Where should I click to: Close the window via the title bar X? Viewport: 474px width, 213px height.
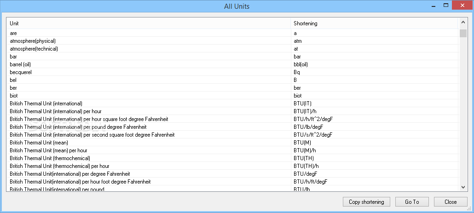click(462, 6)
